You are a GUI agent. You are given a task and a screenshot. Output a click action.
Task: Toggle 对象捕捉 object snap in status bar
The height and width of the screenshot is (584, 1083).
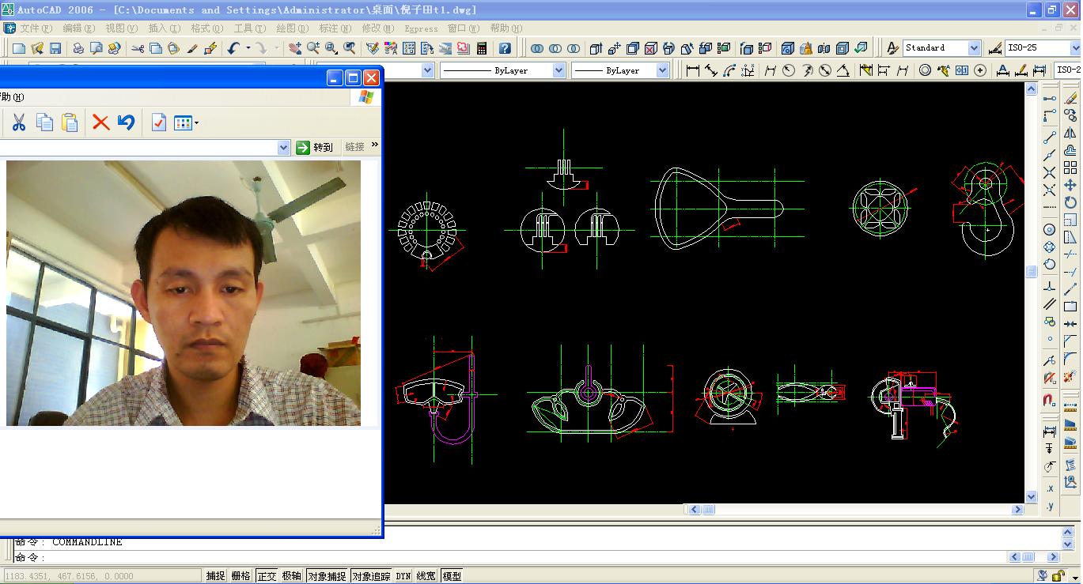pyautogui.click(x=327, y=576)
